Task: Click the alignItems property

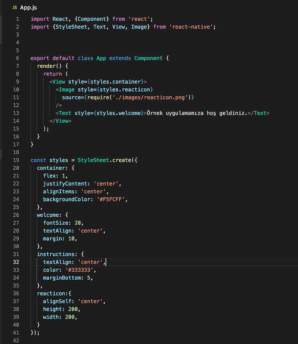Action: 60,192
